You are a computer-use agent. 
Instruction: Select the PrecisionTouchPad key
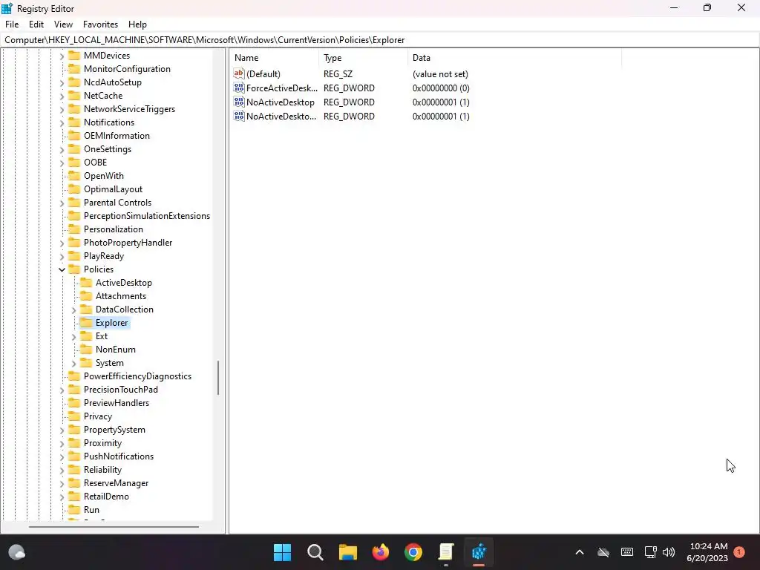pos(121,389)
